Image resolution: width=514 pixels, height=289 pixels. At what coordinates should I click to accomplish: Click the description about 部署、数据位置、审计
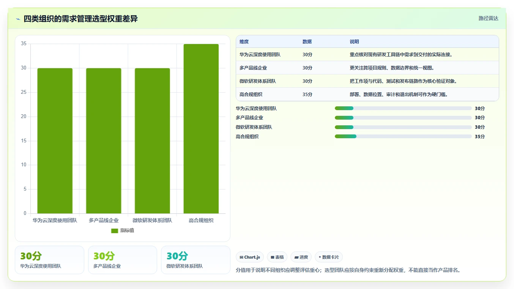tap(399, 95)
